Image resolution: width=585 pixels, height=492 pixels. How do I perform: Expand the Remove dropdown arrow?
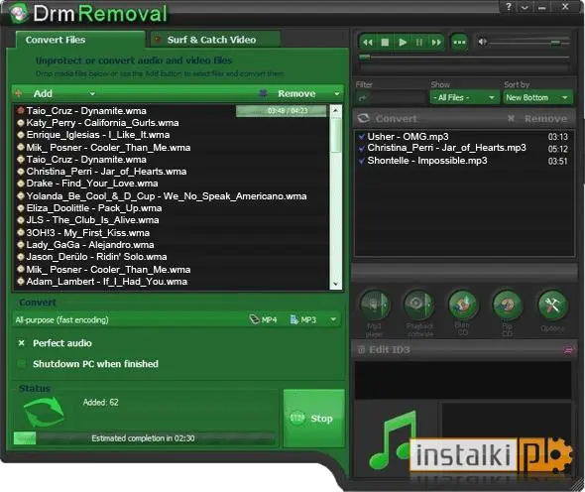[337, 93]
